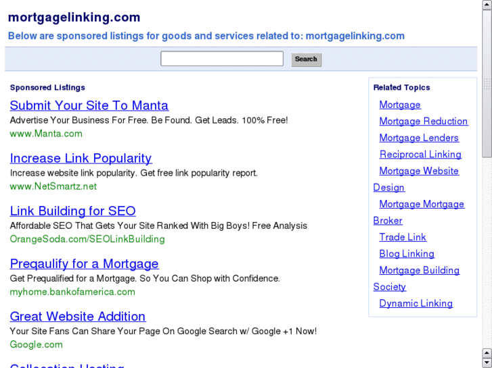Click the 'Your Site Fans Can Share' description
Screen dimensions: 492x368
(x=163, y=332)
